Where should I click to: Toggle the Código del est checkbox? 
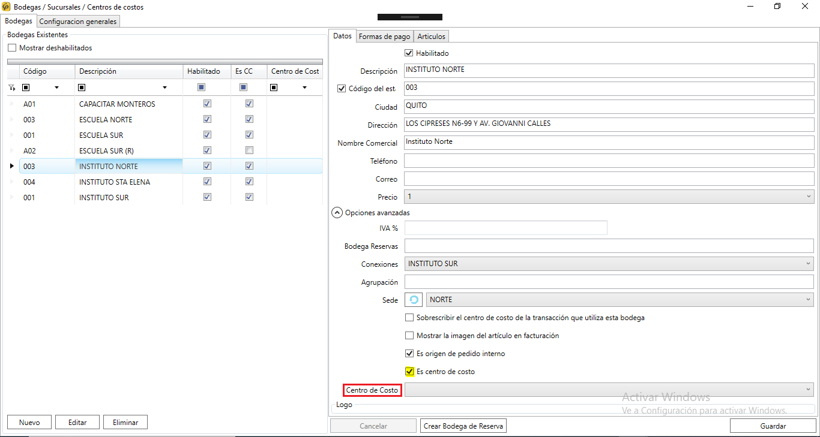point(342,89)
